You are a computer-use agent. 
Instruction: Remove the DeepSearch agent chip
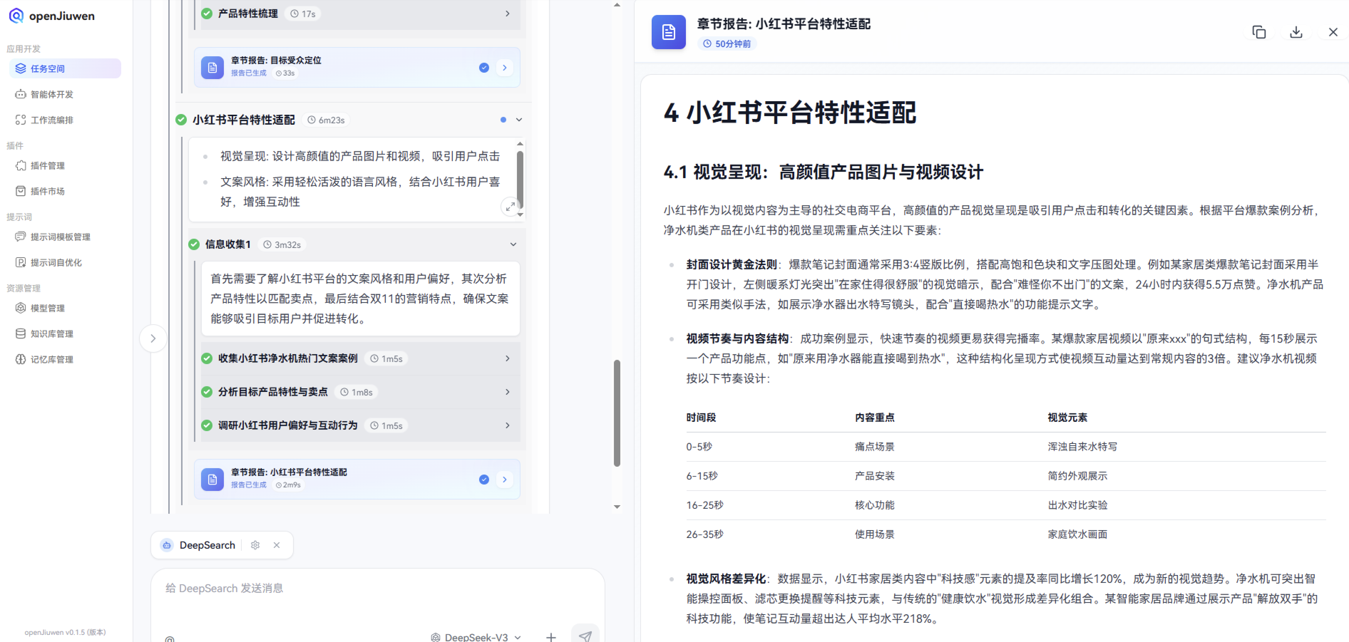[277, 545]
